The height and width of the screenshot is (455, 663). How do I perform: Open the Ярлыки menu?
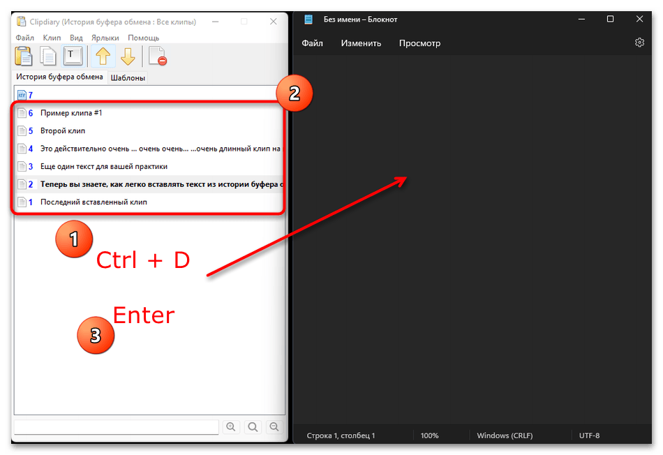tap(105, 38)
